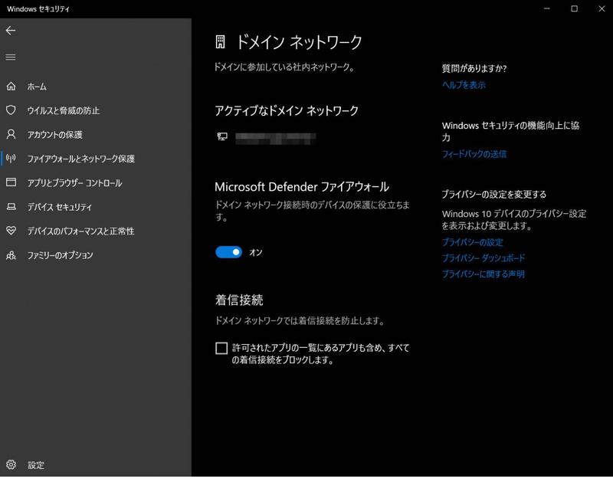Open ウイルスと脅威の防止 section

[x=64, y=110]
